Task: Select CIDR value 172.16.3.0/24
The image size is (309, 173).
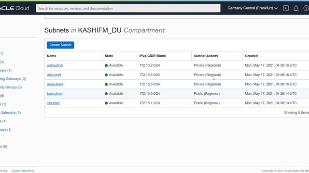Action: click(150, 84)
